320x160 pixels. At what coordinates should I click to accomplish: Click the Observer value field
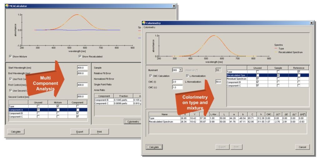point(218,70)
